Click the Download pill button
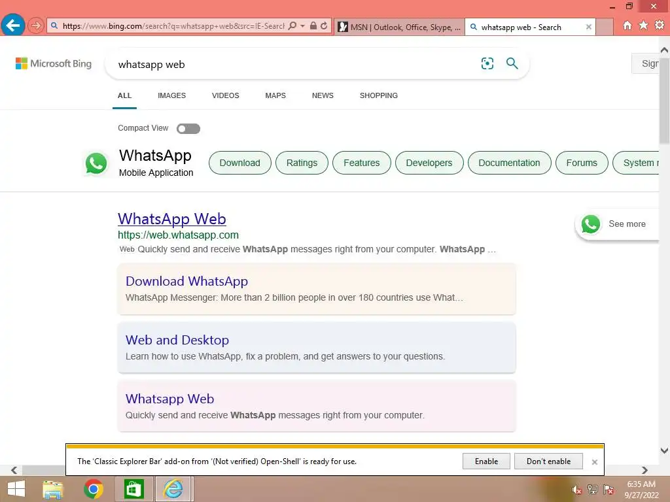The image size is (670, 502). tap(239, 163)
